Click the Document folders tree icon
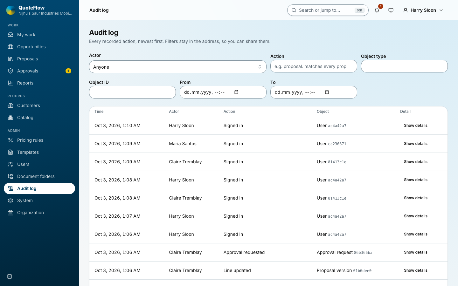458x286 pixels. [10, 176]
